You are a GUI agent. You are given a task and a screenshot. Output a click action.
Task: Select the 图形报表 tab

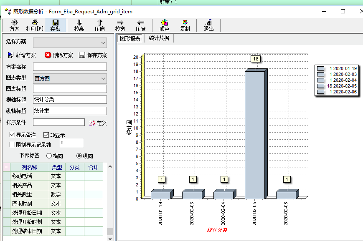tap(130, 38)
